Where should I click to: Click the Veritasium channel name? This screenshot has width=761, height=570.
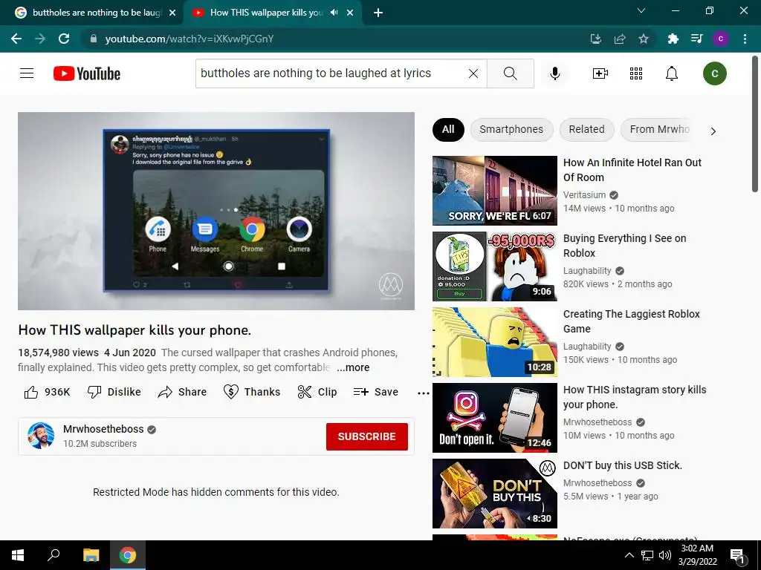[584, 195]
